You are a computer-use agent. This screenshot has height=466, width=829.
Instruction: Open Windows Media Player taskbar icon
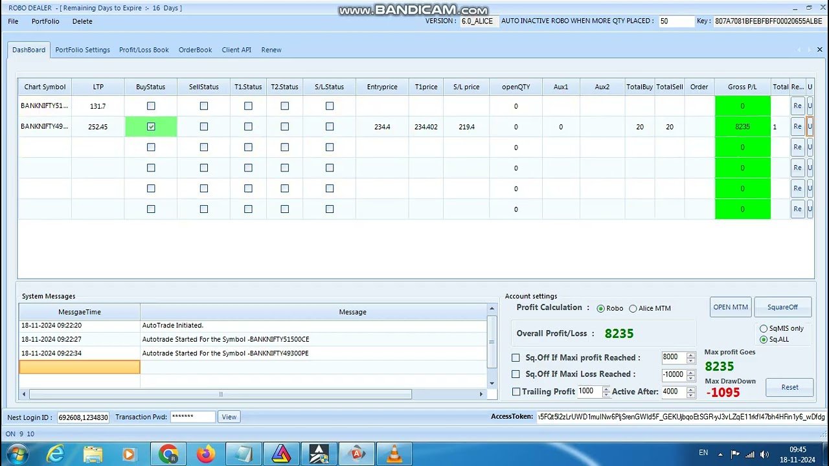click(129, 454)
